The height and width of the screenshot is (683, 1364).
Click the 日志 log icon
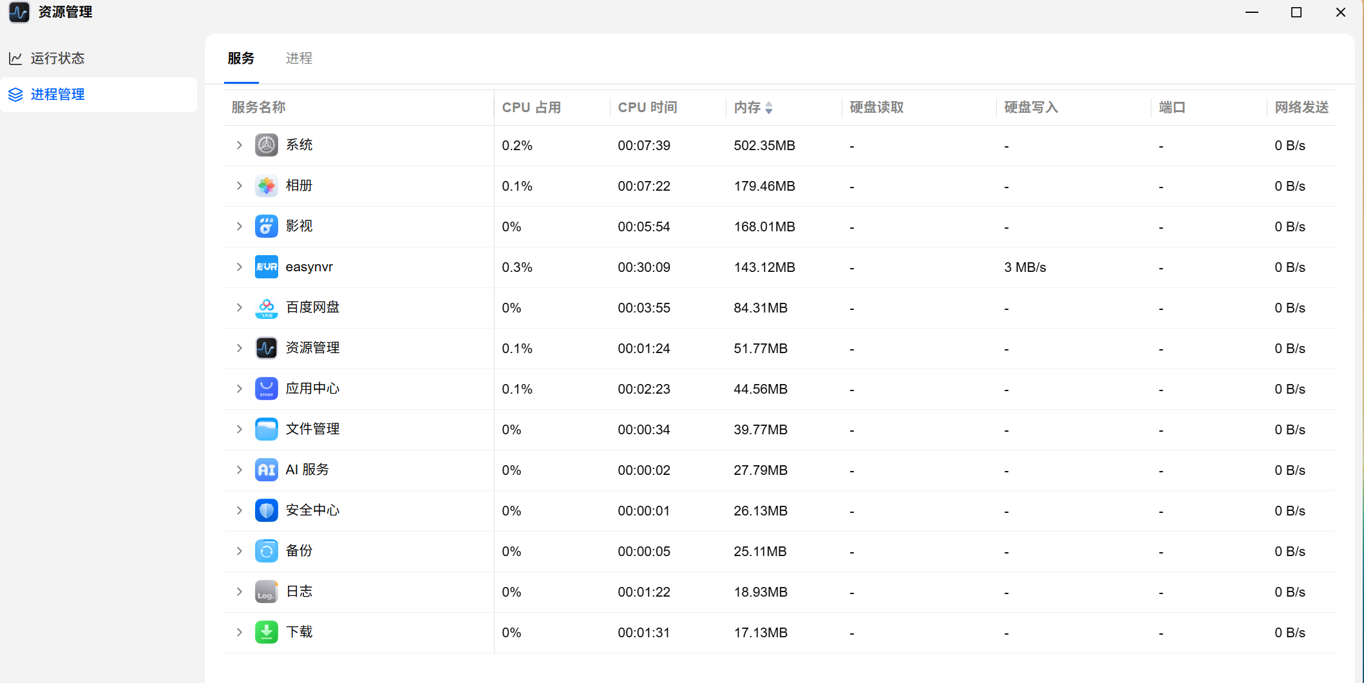pyautogui.click(x=266, y=592)
